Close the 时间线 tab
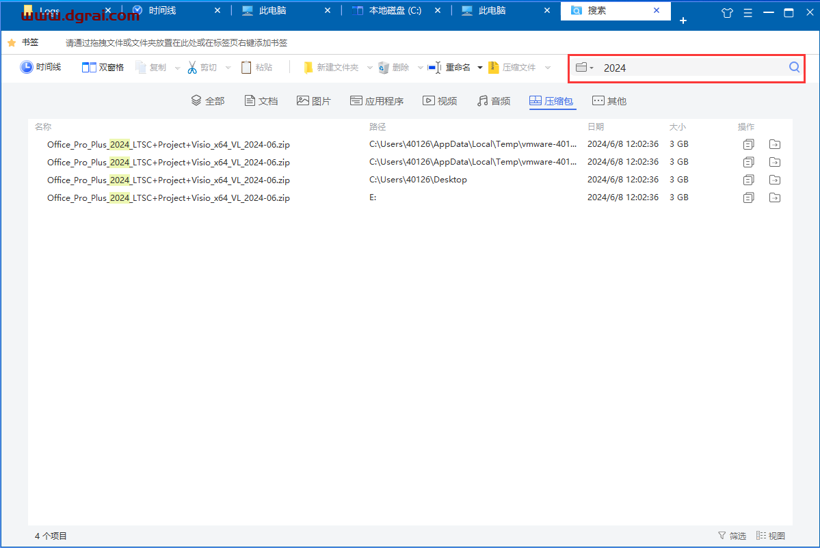This screenshot has height=548, width=820. pos(217,10)
